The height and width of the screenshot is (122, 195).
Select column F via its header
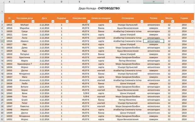click(101, 2)
